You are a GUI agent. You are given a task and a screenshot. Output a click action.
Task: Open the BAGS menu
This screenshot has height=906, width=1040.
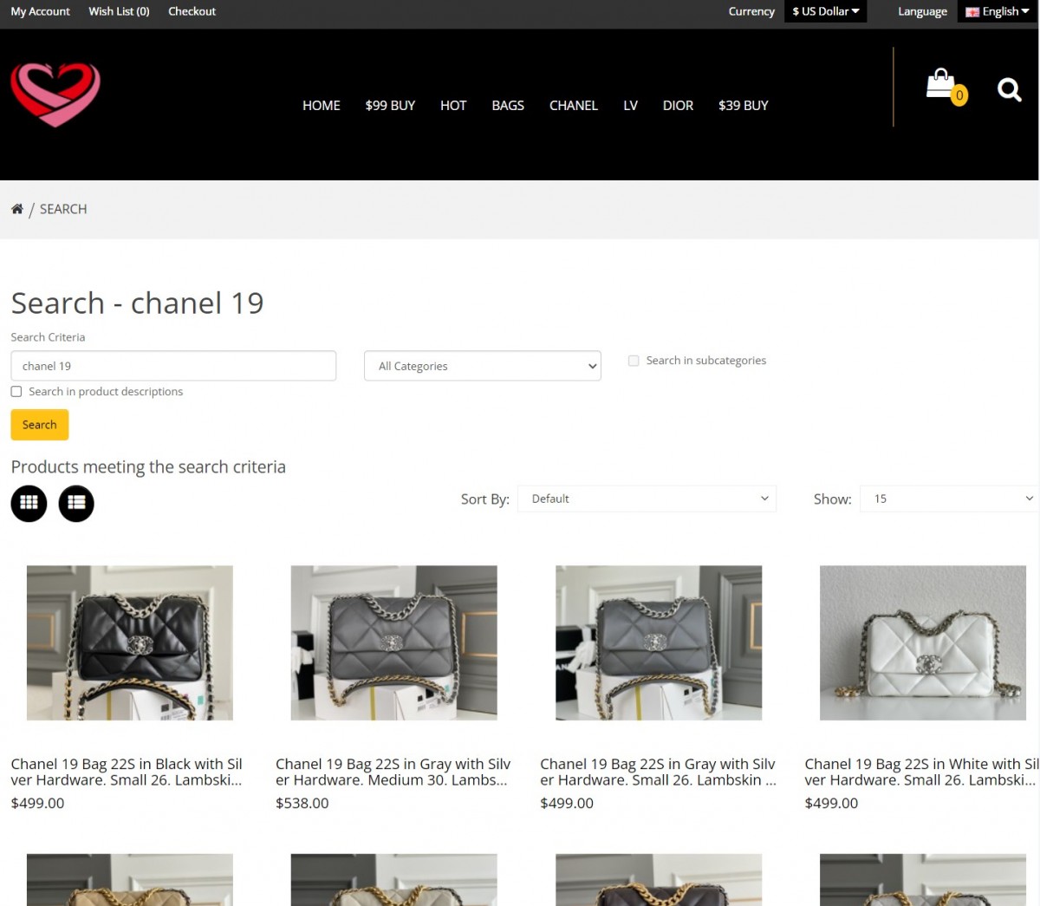(x=508, y=105)
